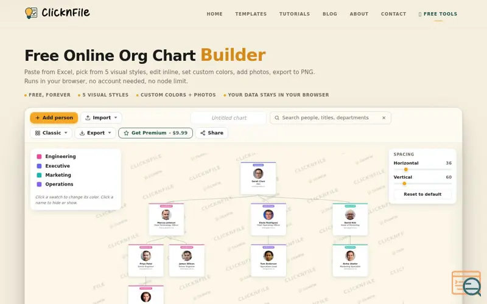Click 'YOUR DATA STAYS IN YOUR BROWSER' text
The image size is (487, 304).
pos(278,95)
